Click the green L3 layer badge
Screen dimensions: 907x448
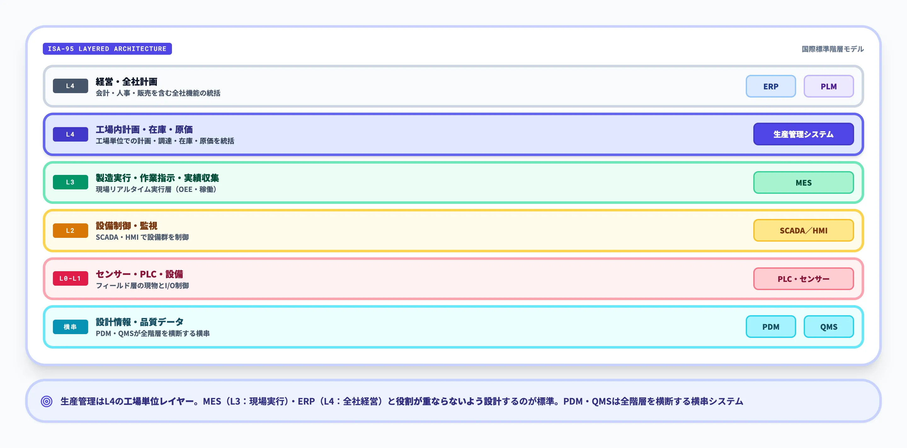pos(71,182)
